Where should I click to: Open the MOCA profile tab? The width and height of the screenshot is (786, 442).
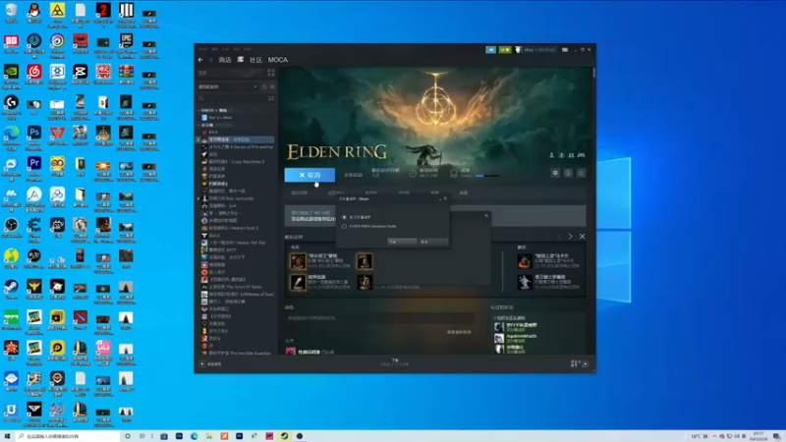[278, 60]
